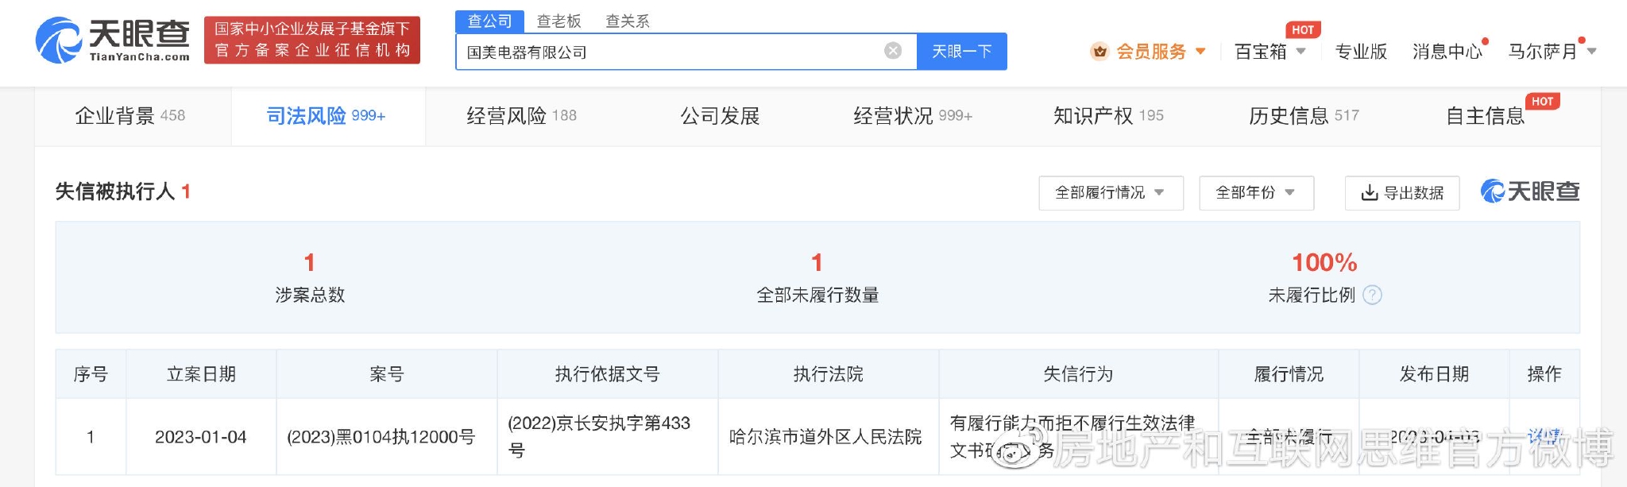Expand the 百宝箱 dropdown menu

(1300, 52)
